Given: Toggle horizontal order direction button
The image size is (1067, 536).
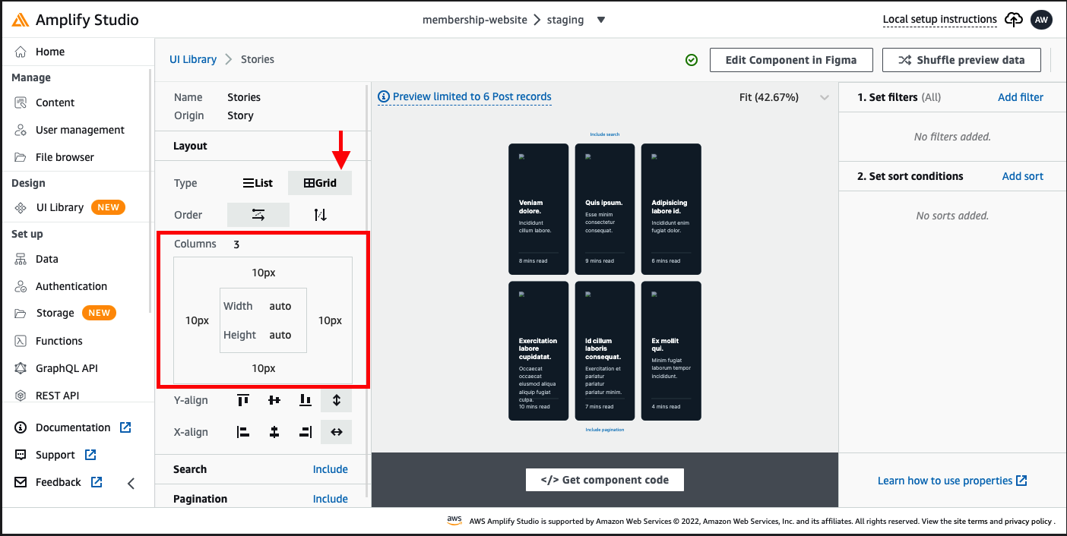Looking at the screenshot, I should coord(258,215).
